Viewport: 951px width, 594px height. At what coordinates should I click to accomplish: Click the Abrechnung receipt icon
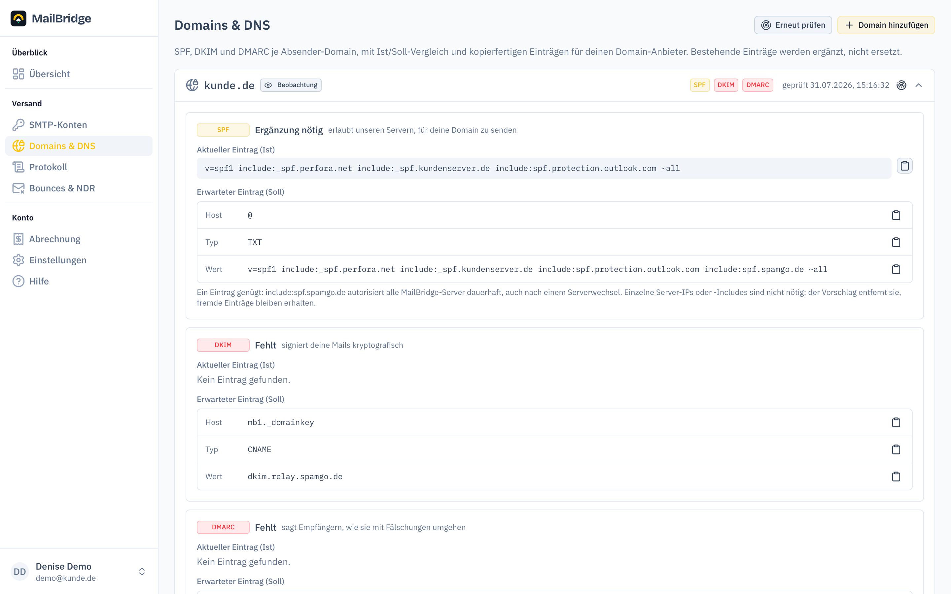18,239
